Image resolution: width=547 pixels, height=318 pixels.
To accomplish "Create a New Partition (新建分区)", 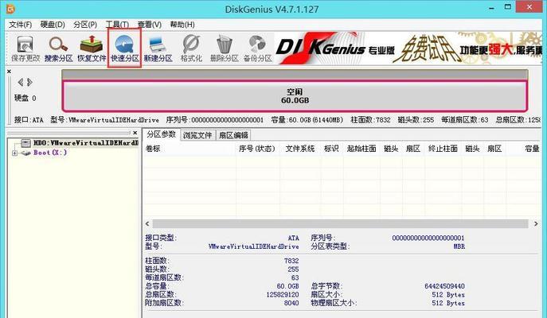I will [158, 48].
